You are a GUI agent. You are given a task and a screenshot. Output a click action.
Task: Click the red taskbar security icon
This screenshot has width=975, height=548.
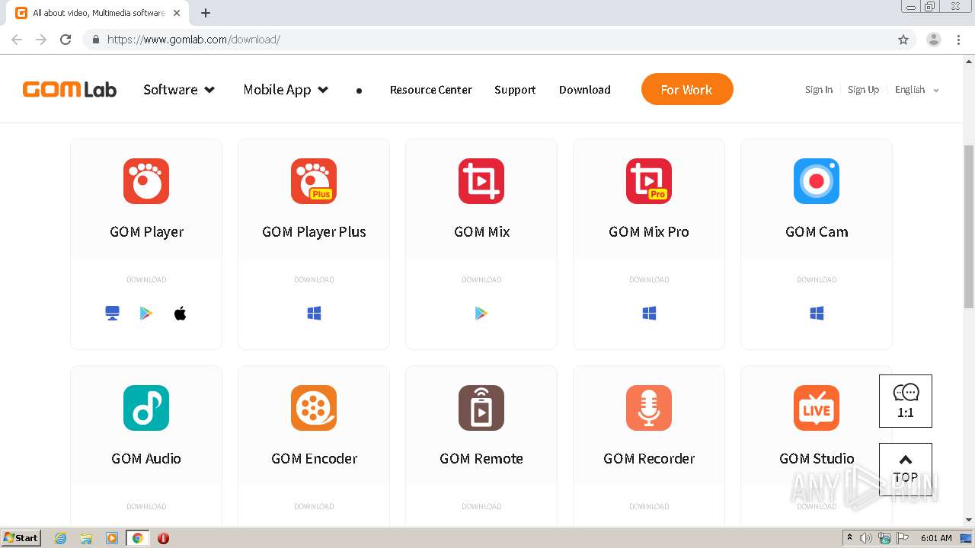(x=163, y=538)
